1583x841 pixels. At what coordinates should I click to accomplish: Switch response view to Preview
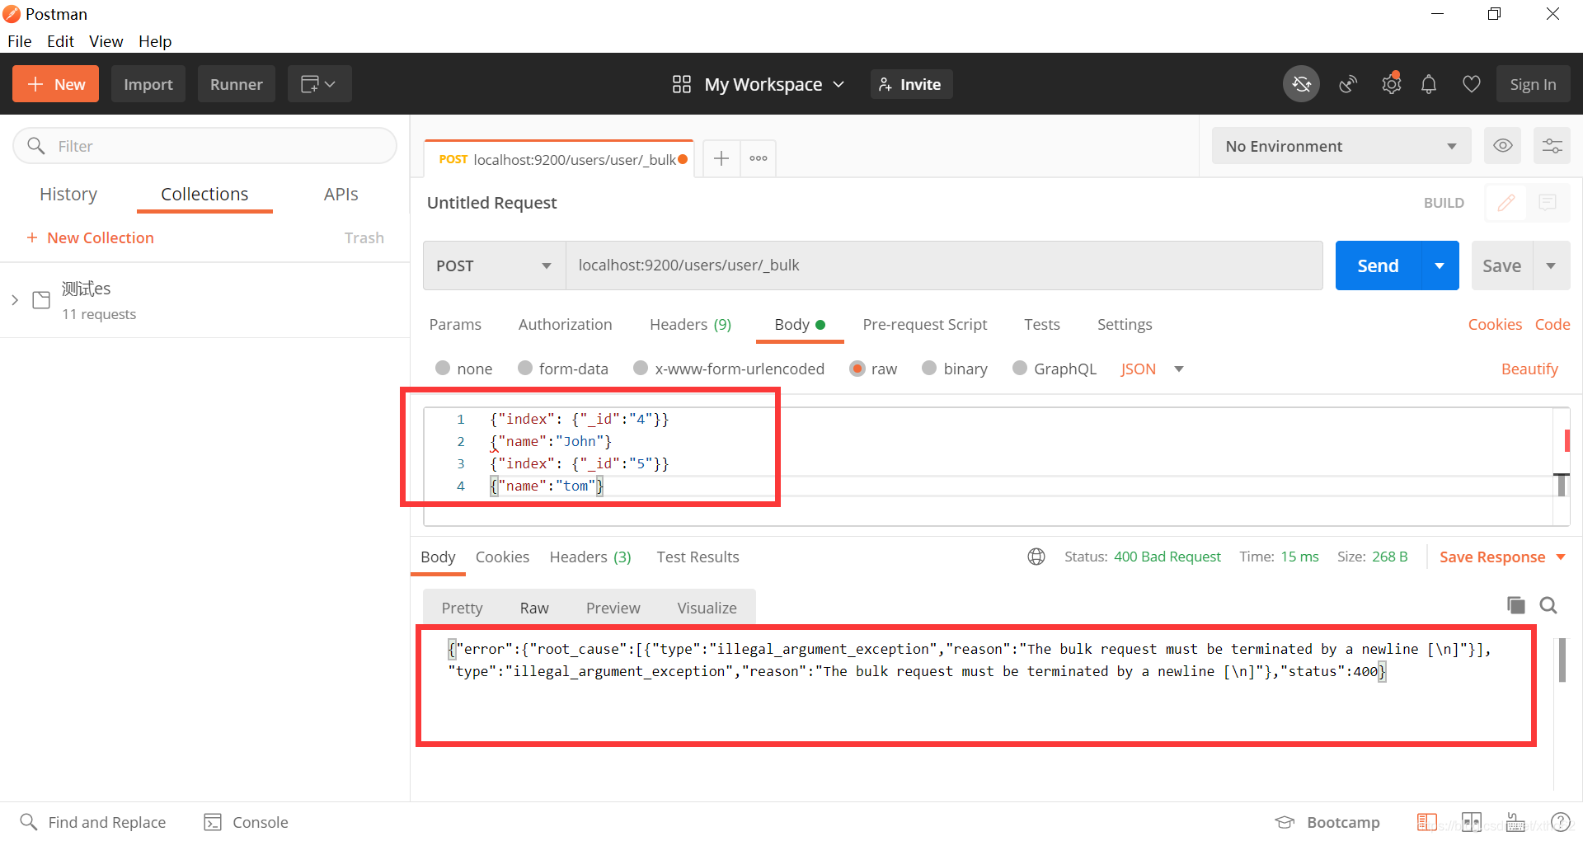(613, 608)
